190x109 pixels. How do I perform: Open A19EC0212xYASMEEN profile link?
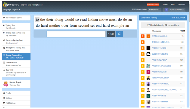coord(161,66)
